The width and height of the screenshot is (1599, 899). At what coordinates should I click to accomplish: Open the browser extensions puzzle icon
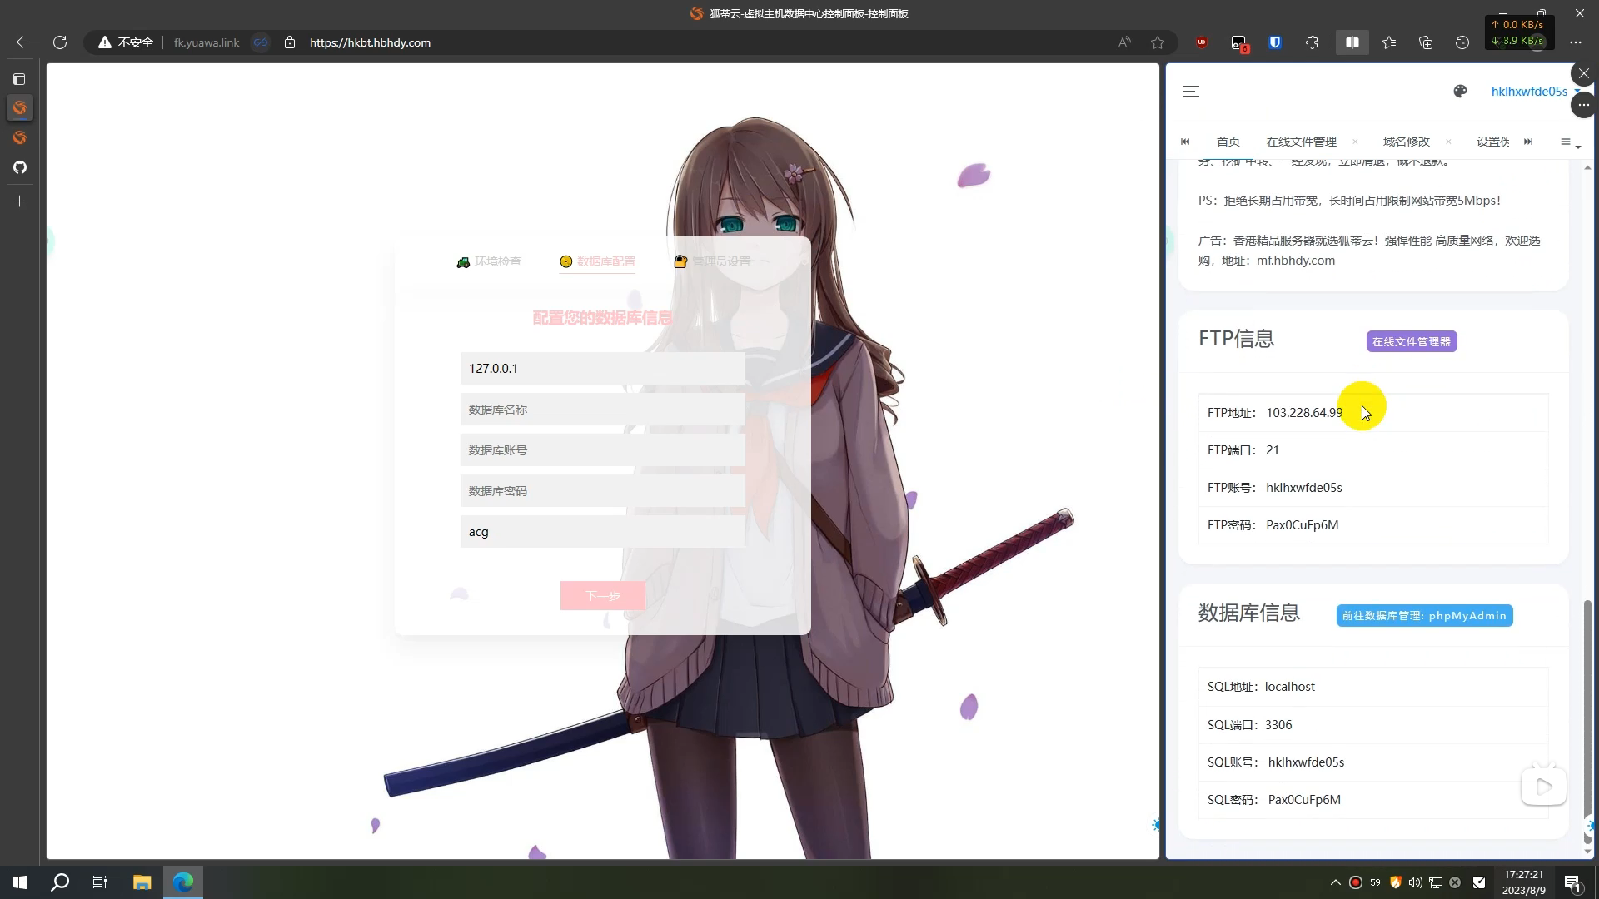point(1312,42)
